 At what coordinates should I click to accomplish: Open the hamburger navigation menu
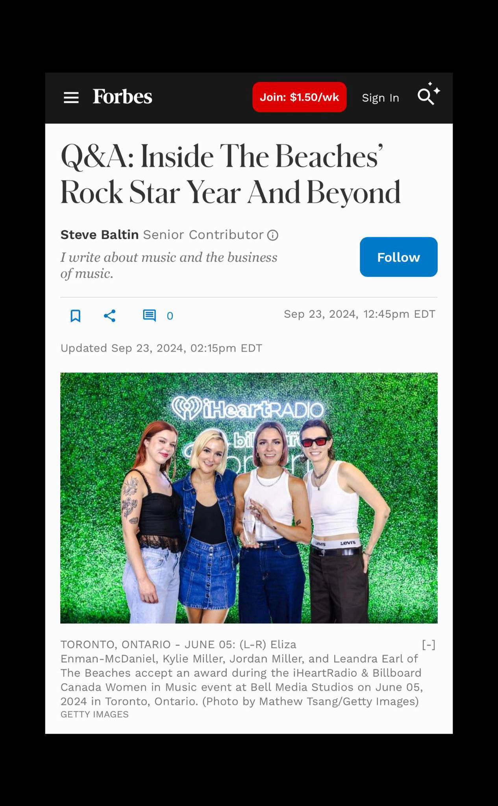click(x=71, y=98)
